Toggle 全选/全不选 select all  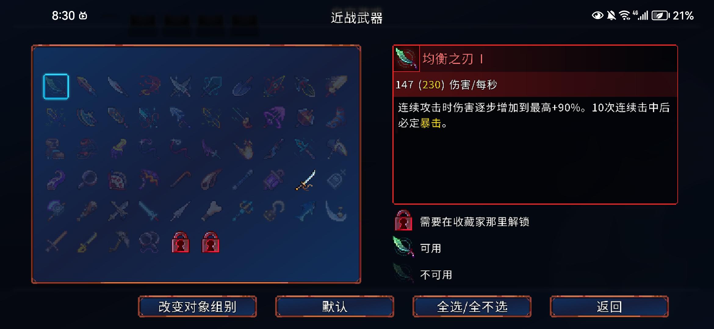coord(472,306)
